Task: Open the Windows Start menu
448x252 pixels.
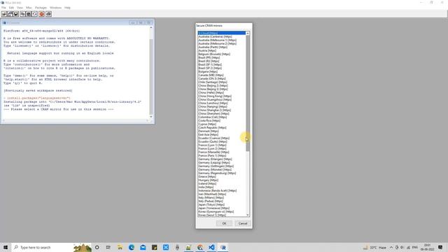Action: [6, 247]
